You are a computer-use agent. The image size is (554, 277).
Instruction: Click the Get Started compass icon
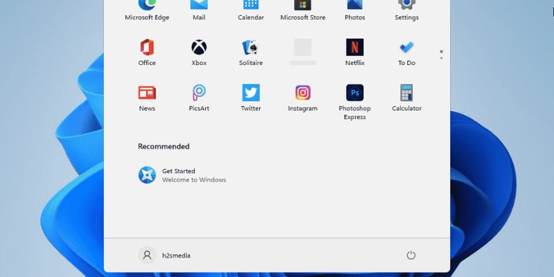(147, 175)
